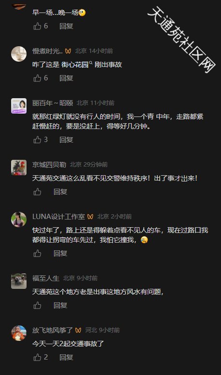
Task: Like 慢煮时光's comment about 街心花园
Action: point(37,78)
